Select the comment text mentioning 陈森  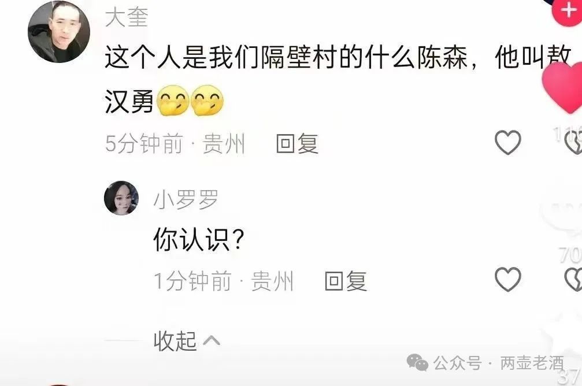click(x=338, y=79)
